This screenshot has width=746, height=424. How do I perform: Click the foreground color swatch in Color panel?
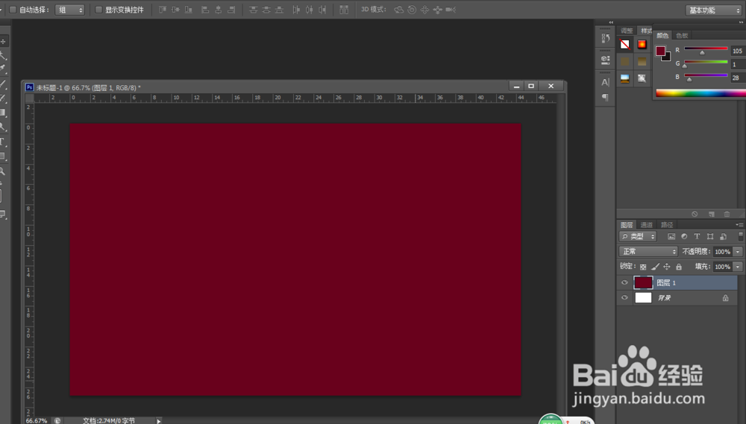(660, 51)
